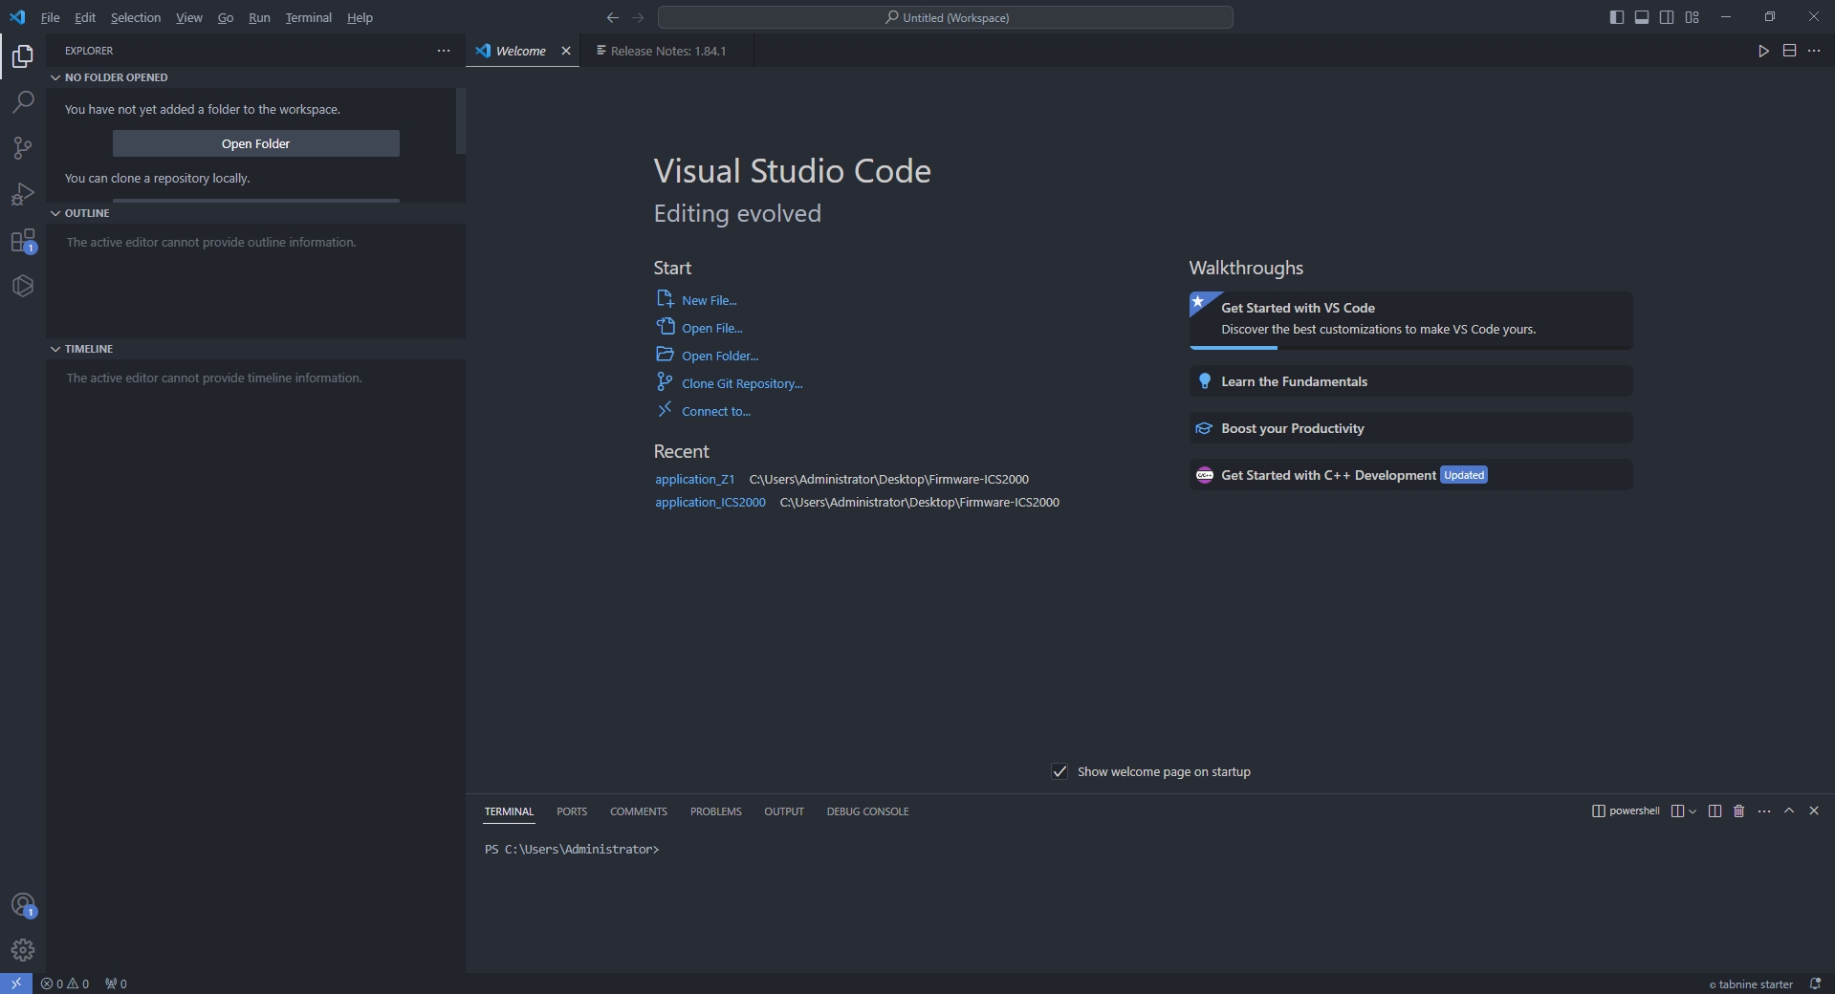Open the View menu
This screenshot has height=994, width=1835.
[x=188, y=17]
